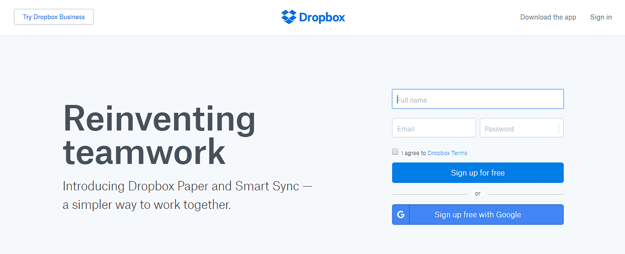Tick the I agree to terms checkbox

pyautogui.click(x=395, y=152)
